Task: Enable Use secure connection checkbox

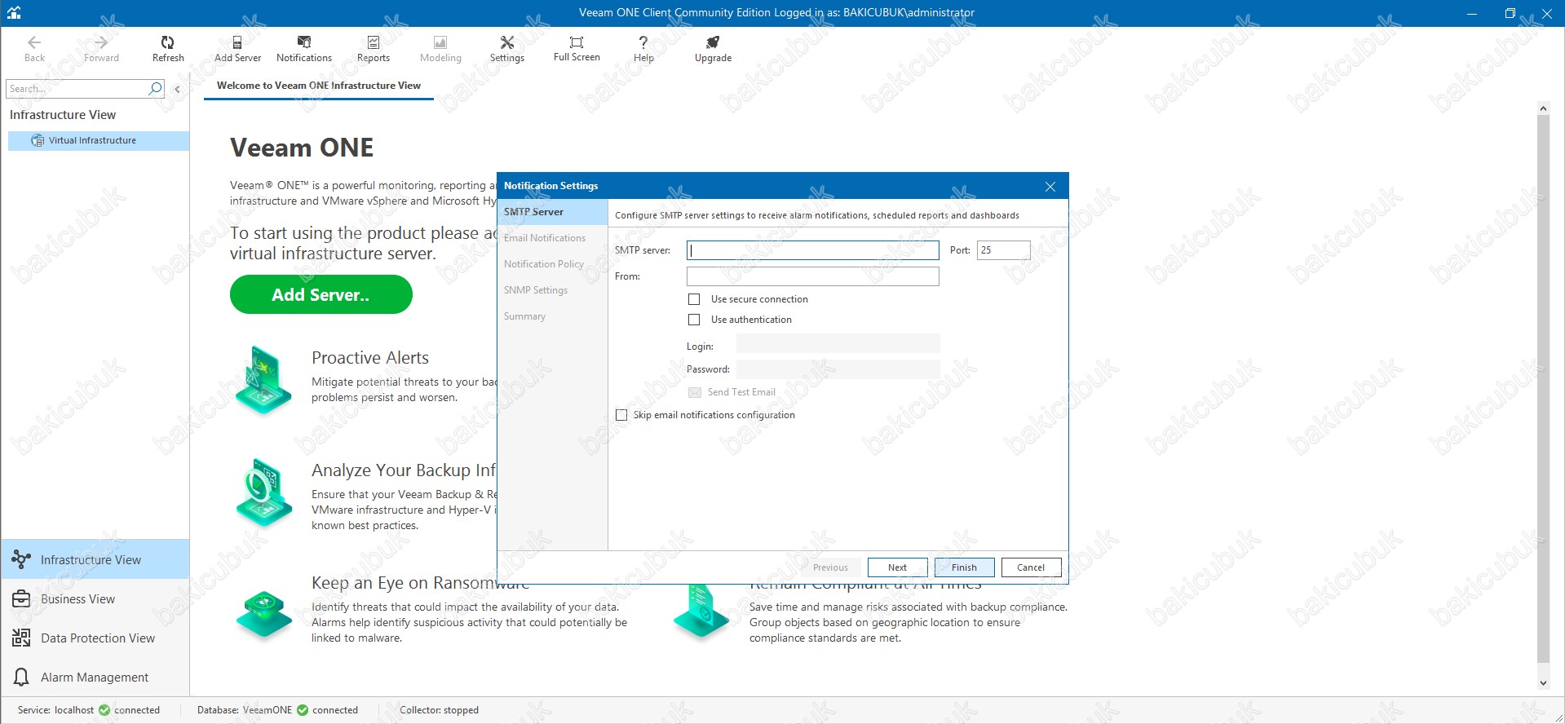Action: pos(694,299)
